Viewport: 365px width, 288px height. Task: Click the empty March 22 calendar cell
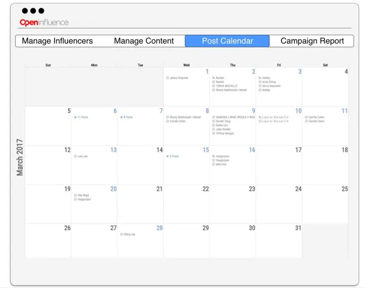186,207
